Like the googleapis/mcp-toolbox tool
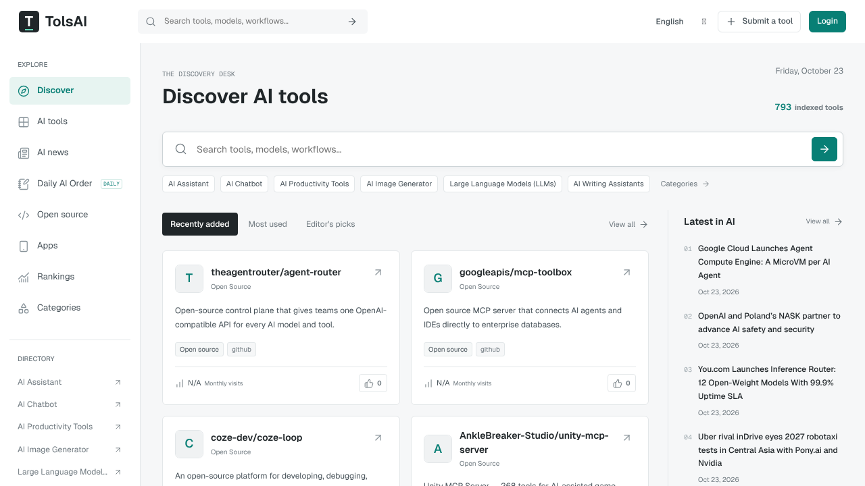 [622, 383]
